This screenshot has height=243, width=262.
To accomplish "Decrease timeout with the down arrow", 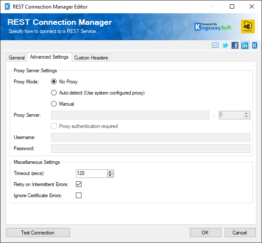I will (x=110, y=175).
